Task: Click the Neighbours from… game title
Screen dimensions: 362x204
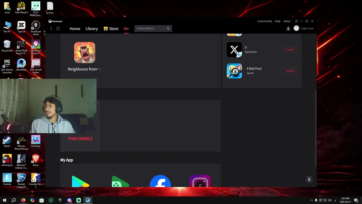Action: pos(84,69)
